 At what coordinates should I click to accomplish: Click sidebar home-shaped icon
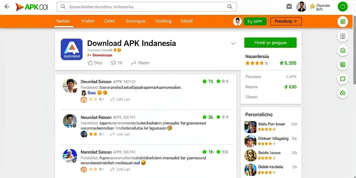click(343, 50)
